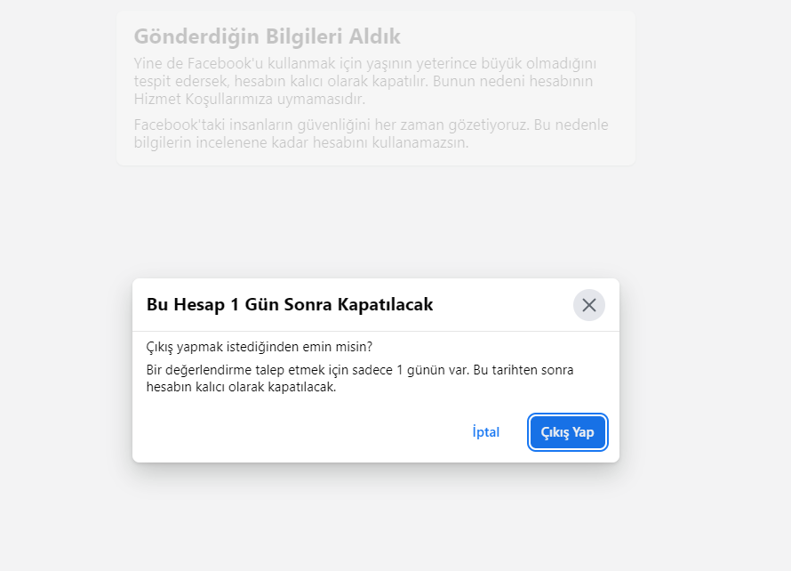791x571 pixels.
Task: Click the dimmed heading Gönderdiğin Bilgileri Aldık
Action: [x=267, y=36]
